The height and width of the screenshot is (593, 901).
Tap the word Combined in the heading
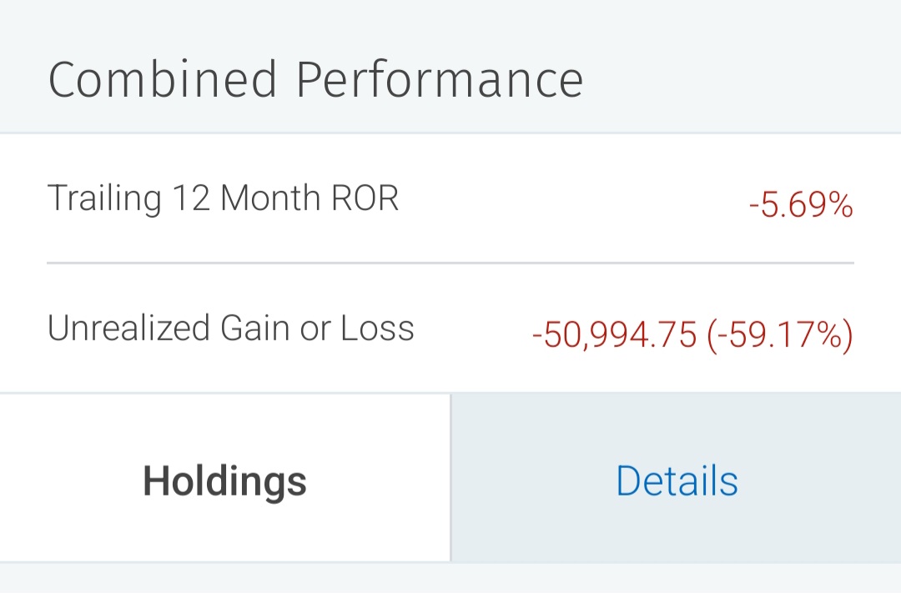point(163,79)
